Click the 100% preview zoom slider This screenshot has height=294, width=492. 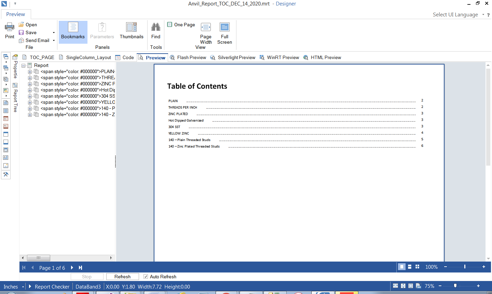tap(465, 267)
